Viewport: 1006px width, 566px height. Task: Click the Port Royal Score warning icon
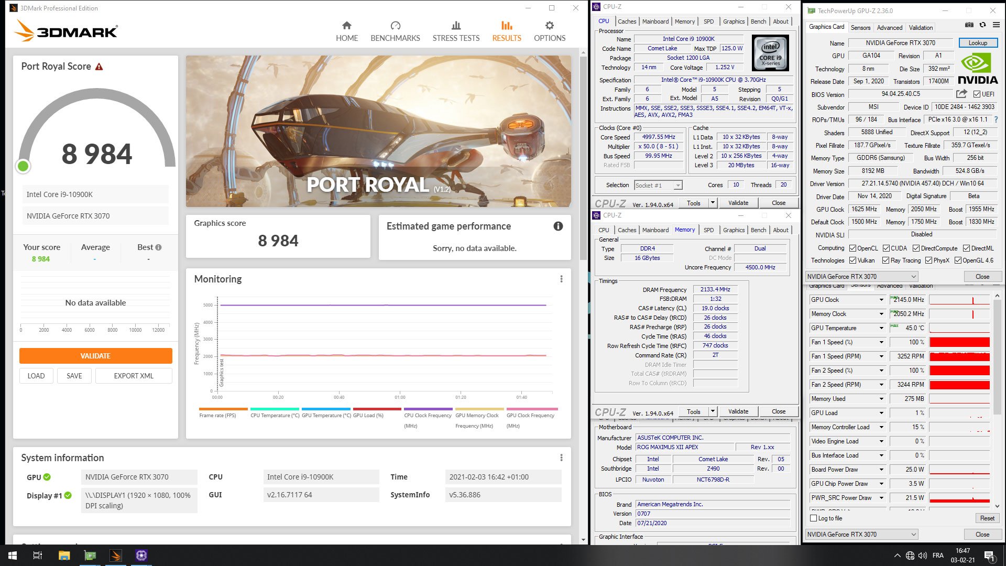point(99,67)
